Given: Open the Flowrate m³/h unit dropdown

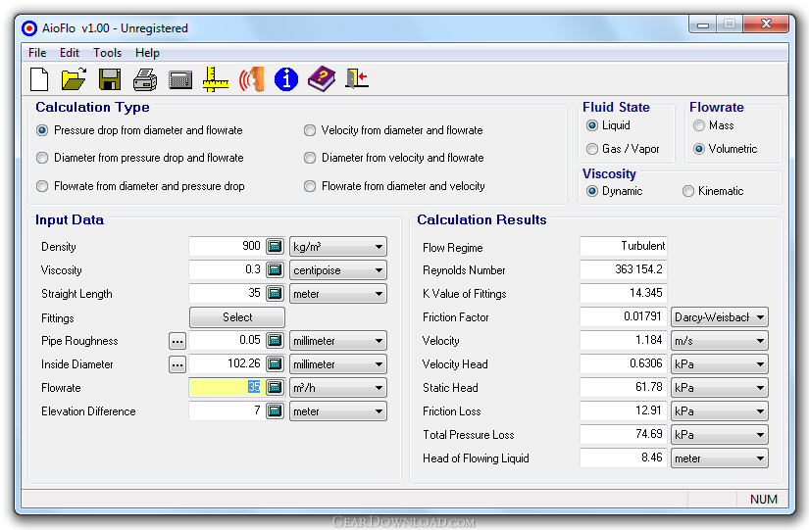Looking at the screenshot, I should click(338, 388).
